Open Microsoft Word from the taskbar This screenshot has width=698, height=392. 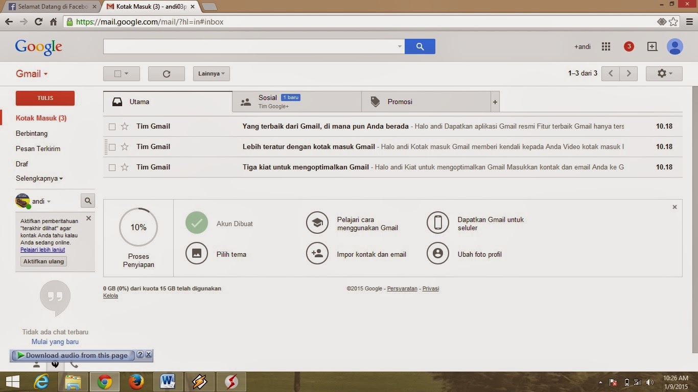168,381
